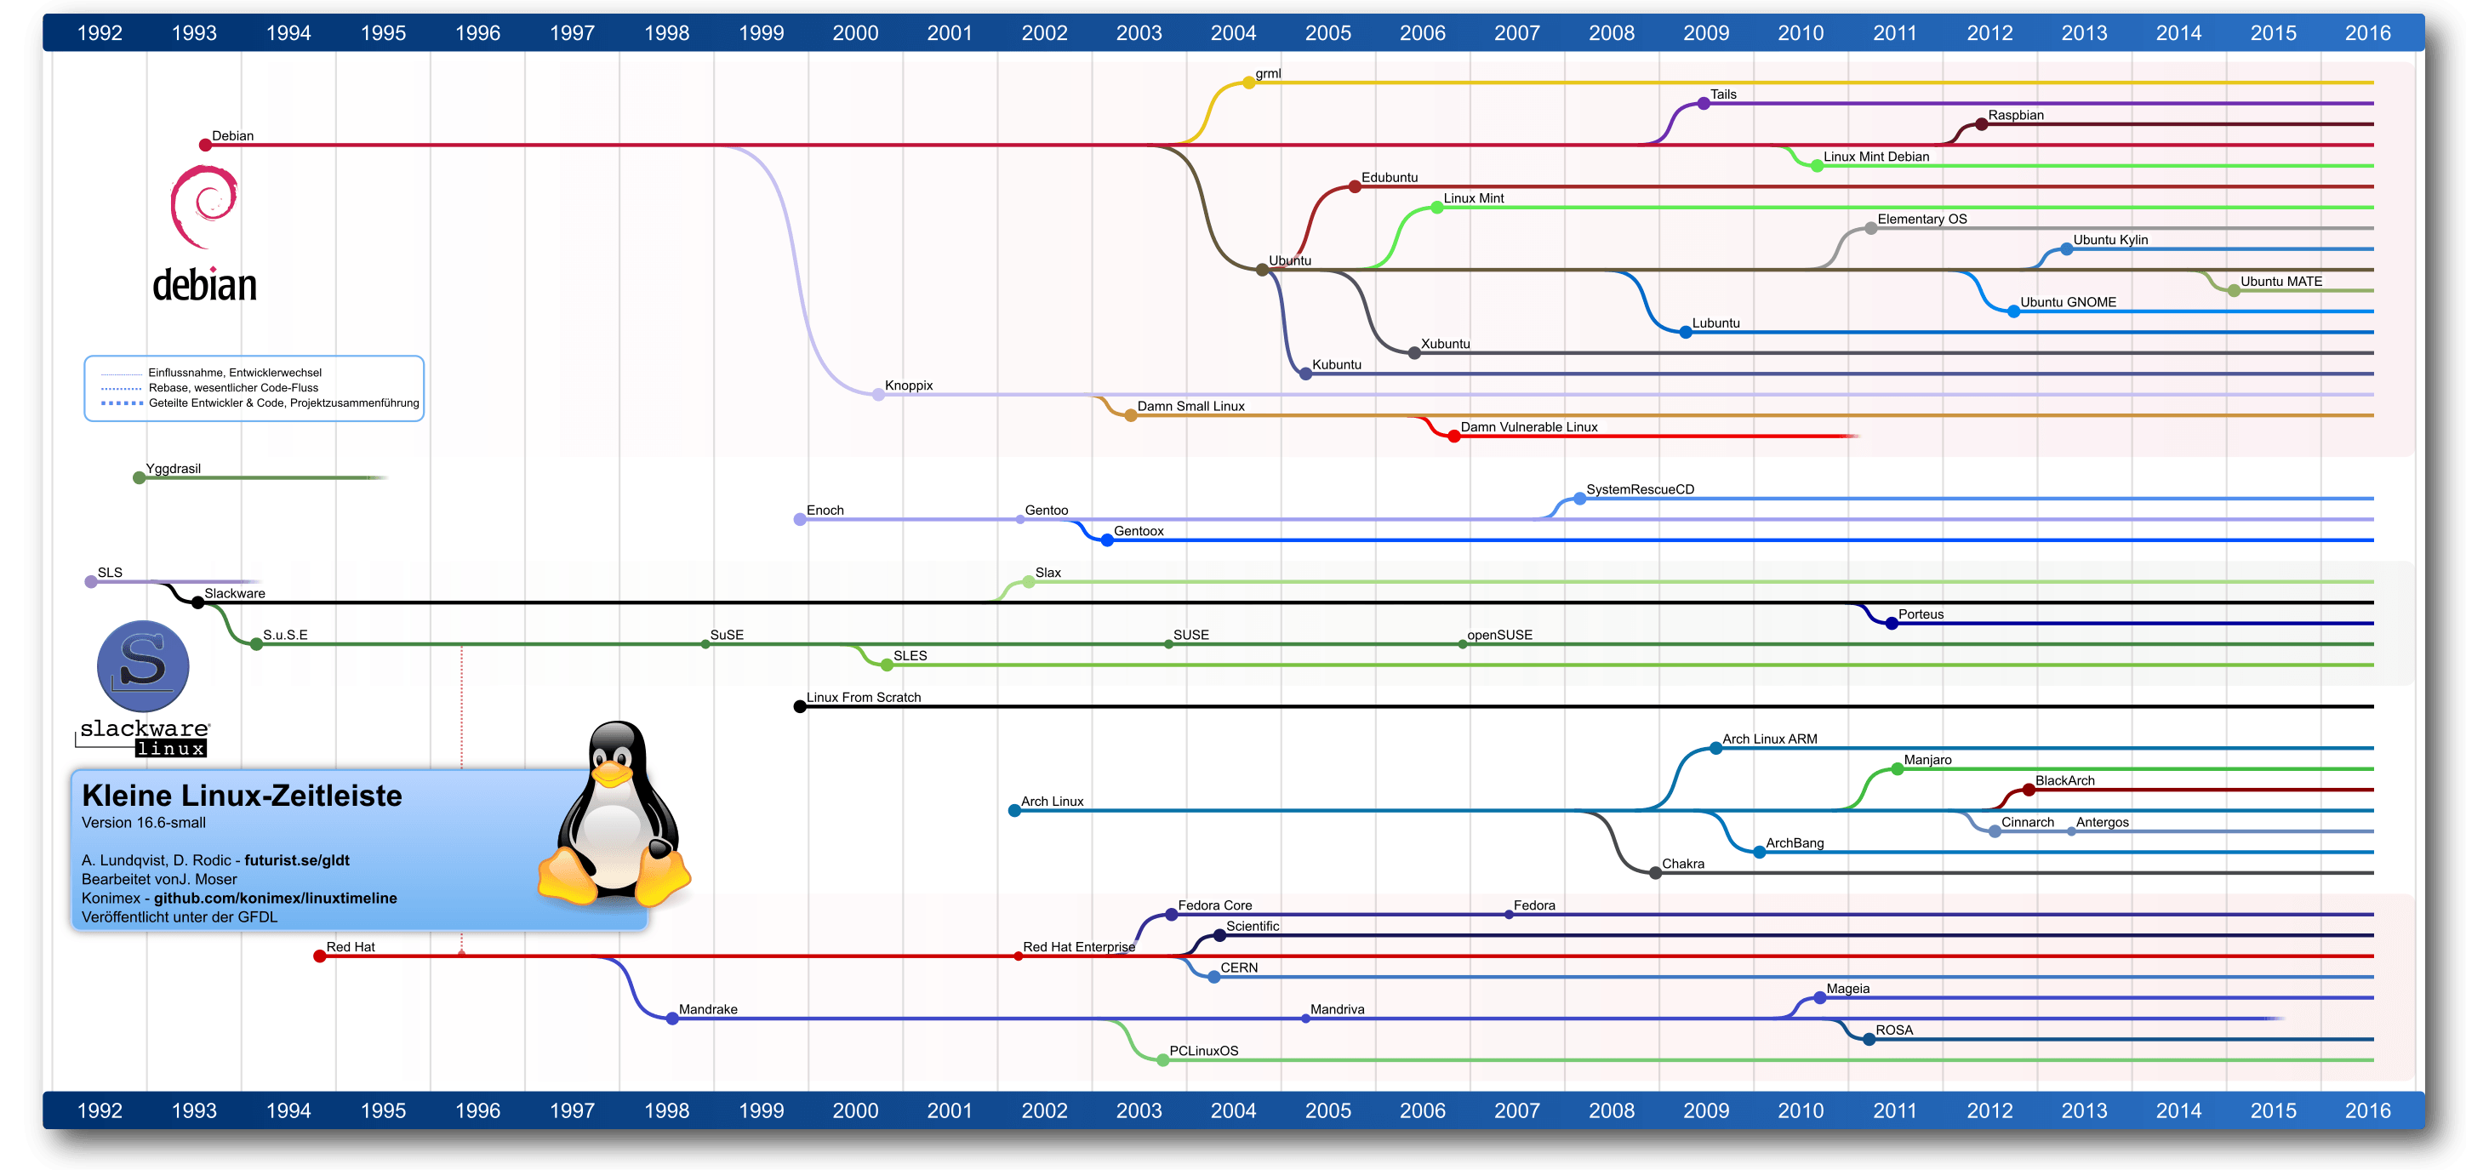Screen dimensions: 2466x1170
Task: Open the futurist.se/gldt link
Action: [x=297, y=859]
